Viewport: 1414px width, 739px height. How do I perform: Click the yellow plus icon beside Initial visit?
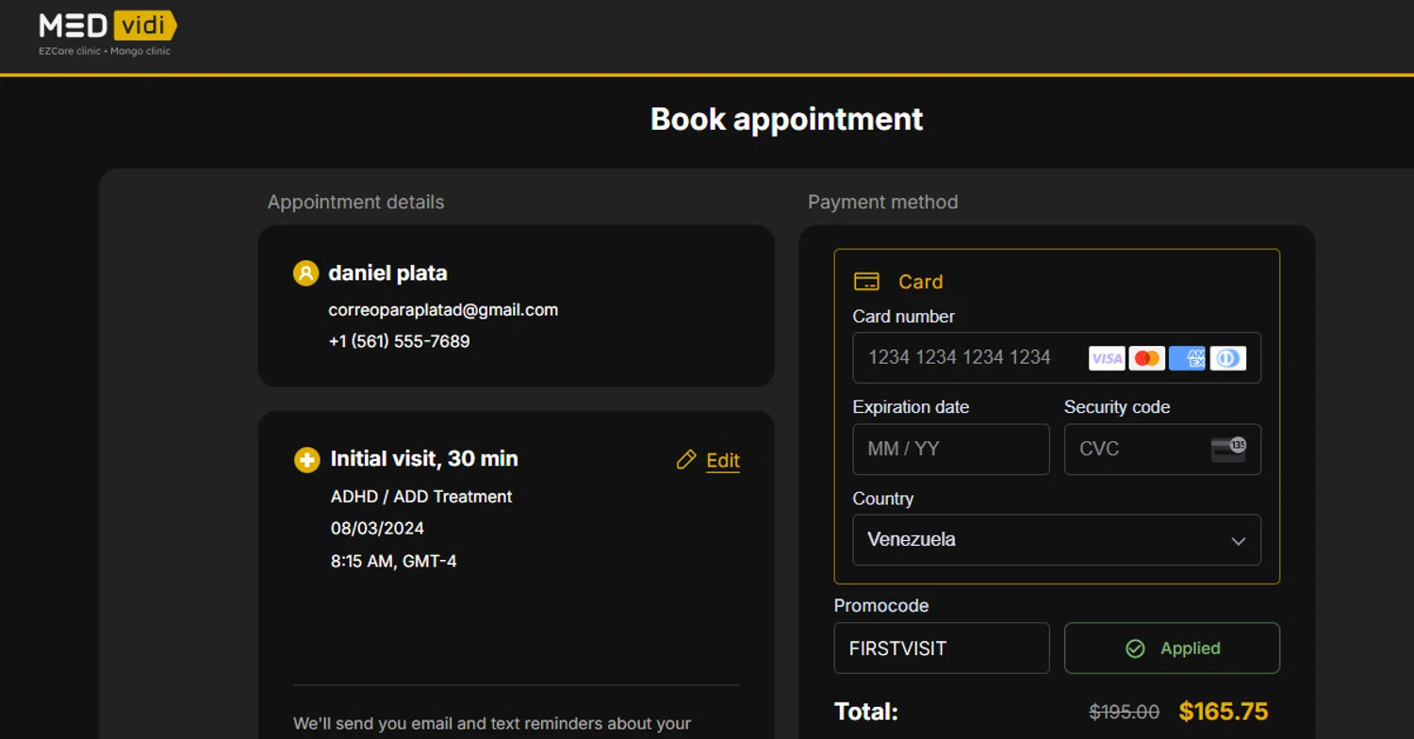tap(306, 460)
